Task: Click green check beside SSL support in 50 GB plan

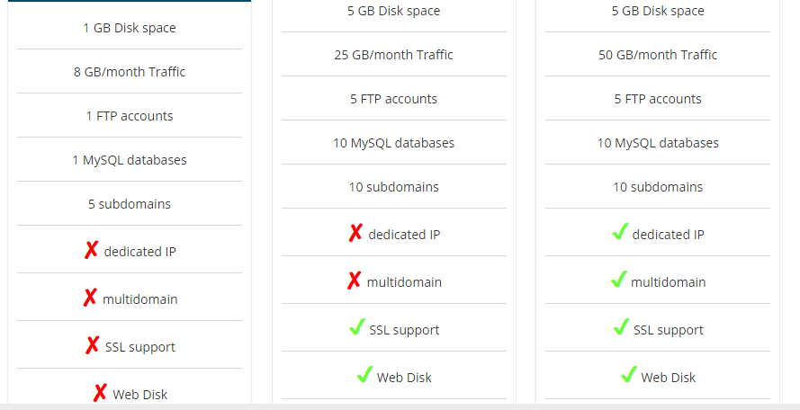Action: click(x=622, y=327)
